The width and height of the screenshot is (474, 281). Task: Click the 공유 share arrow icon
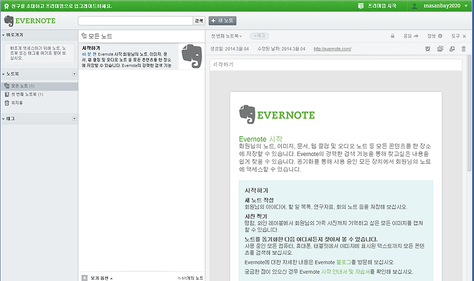tap(416, 36)
